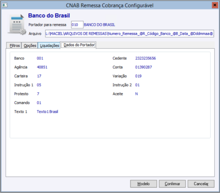Close the CNAB Remessa dialog
The height and width of the screenshot is (193, 220).
[x=215, y=5]
